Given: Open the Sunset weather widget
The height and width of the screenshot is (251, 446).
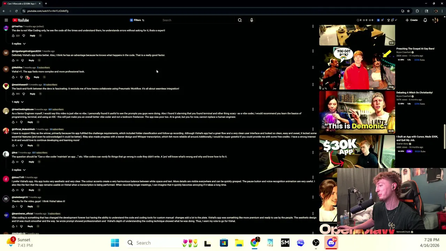Looking at the screenshot, I should 20,242.
